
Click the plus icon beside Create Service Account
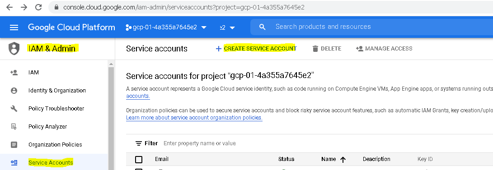[219, 49]
